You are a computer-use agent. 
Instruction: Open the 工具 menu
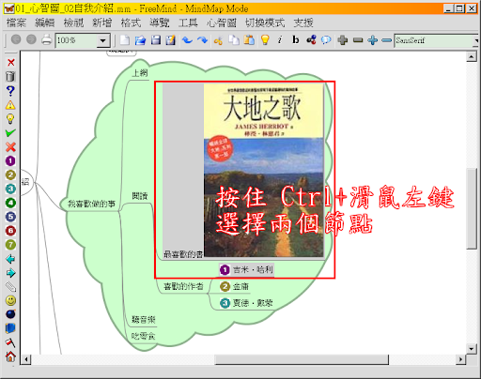point(188,23)
